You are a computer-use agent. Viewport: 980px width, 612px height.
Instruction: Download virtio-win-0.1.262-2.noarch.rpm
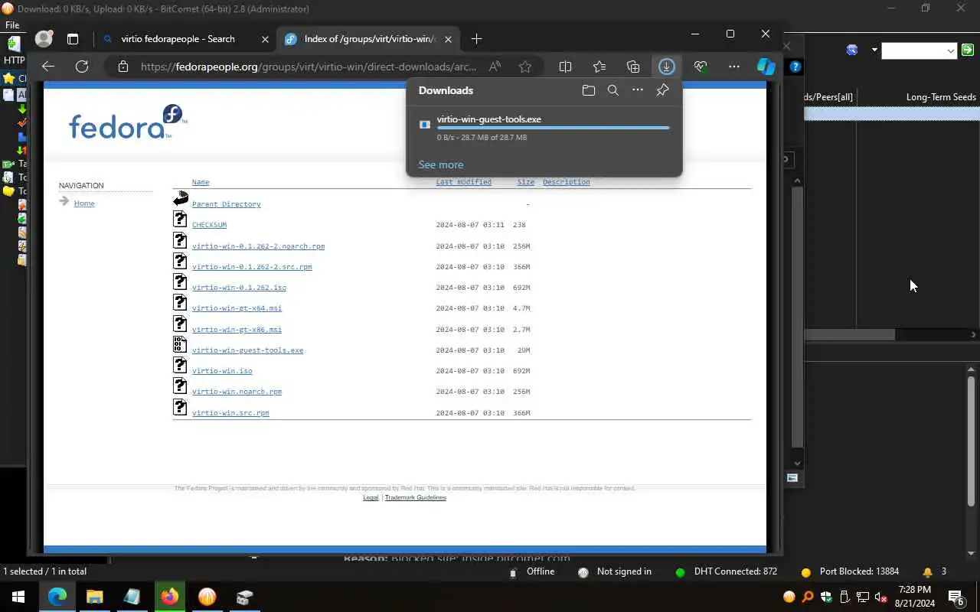258,246
